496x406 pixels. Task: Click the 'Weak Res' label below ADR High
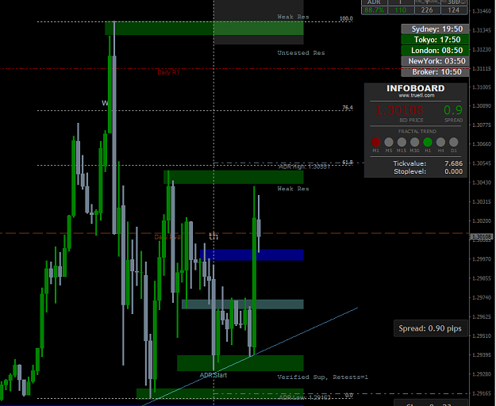click(x=293, y=189)
